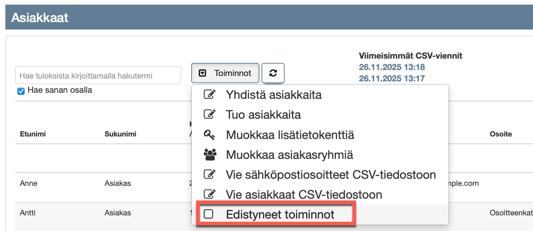Collapse the Toiminnot dropdown menu
Image resolution: width=533 pixels, height=231 pixels.
point(227,73)
